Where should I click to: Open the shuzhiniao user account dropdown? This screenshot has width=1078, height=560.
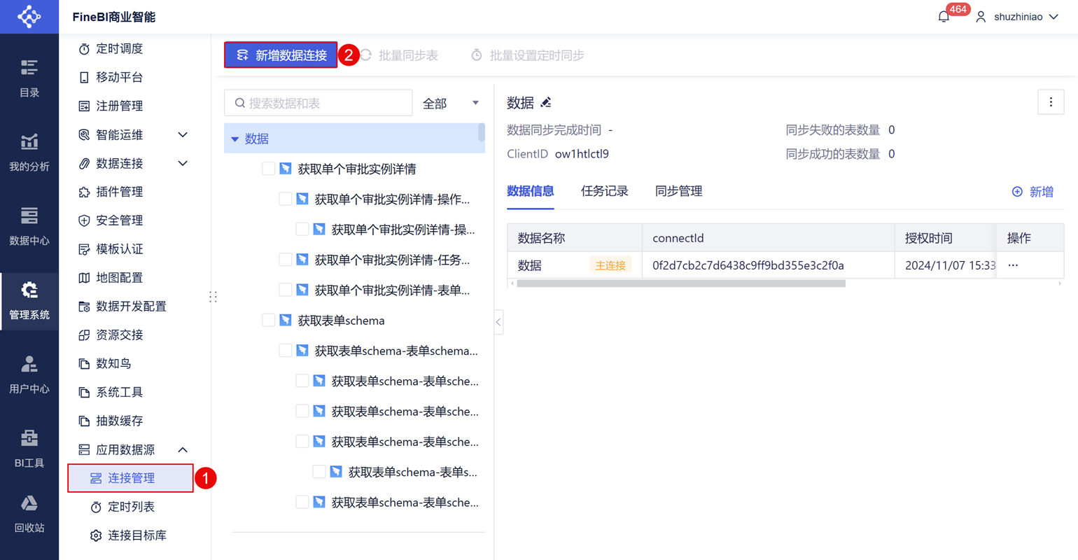(x=1017, y=17)
